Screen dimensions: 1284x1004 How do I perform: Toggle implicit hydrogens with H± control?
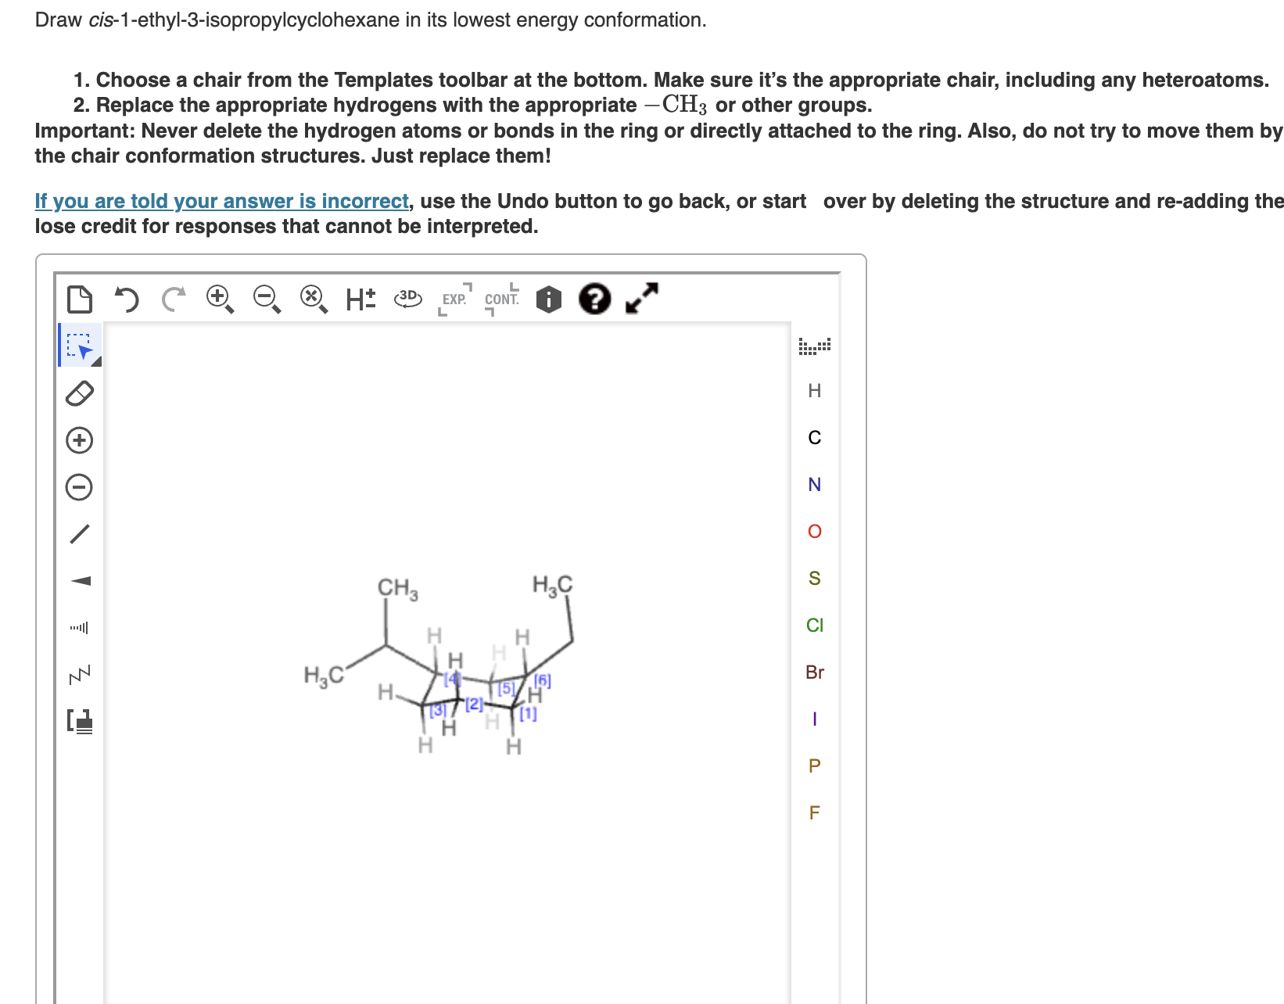coord(358,298)
